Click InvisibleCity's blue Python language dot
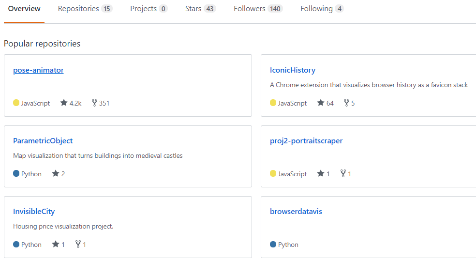 click(16, 244)
